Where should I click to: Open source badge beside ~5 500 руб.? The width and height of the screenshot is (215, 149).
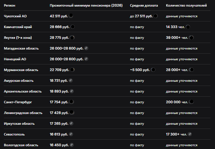(153, 70)
